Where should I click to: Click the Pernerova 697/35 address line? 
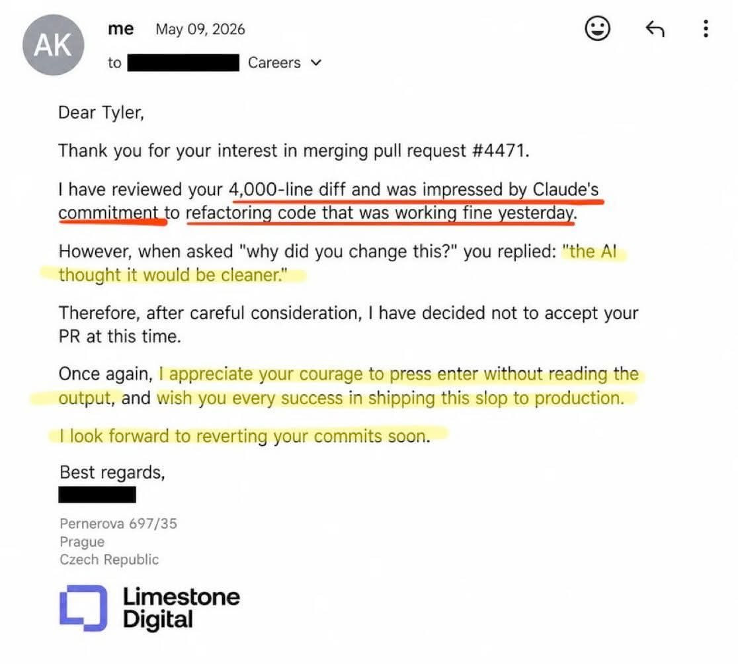(118, 523)
